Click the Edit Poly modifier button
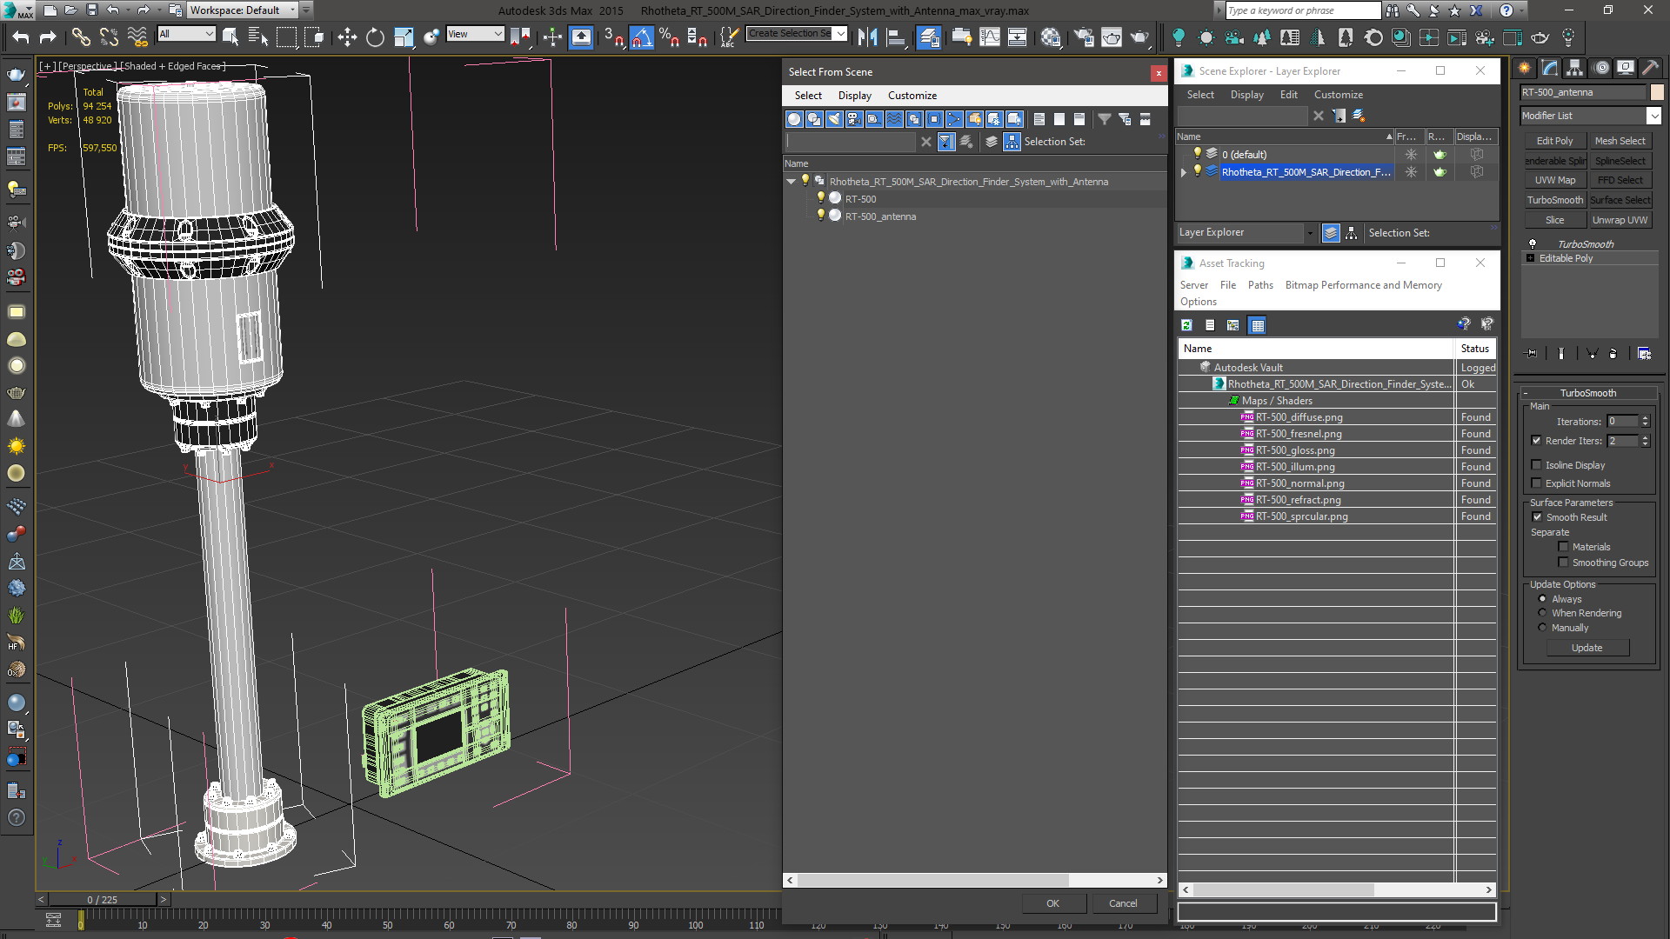1670x939 pixels. click(1554, 141)
